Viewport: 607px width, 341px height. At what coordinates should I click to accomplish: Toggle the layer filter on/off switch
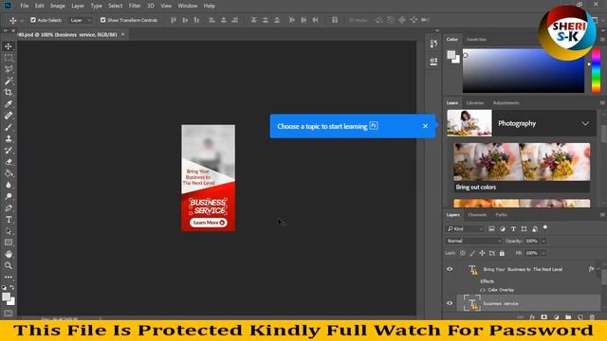(545, 227)
